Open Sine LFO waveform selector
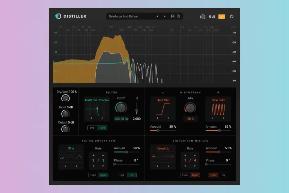The width and height of the screenshot is (289, 193). pos(71,148)
